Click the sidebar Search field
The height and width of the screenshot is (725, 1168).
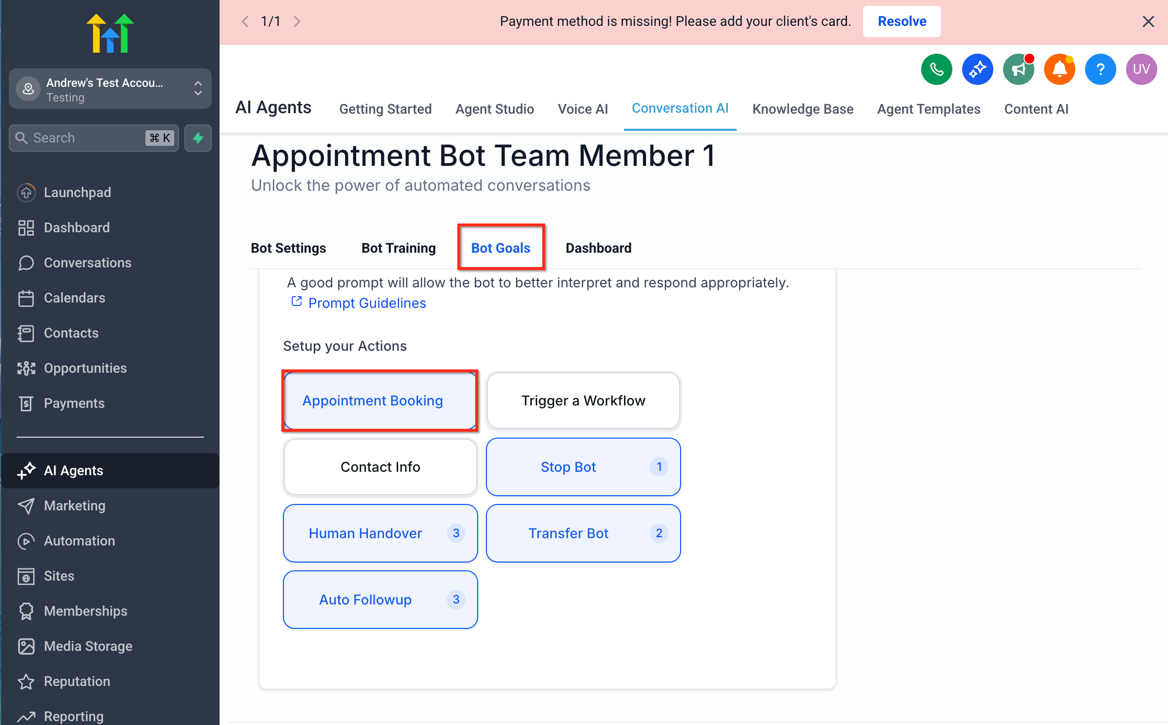click(x=85, y=138)
